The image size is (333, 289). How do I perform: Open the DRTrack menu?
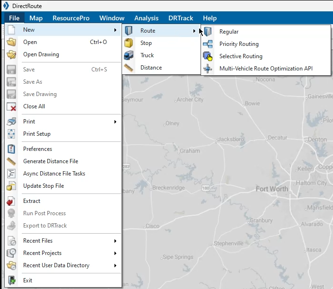181,18
